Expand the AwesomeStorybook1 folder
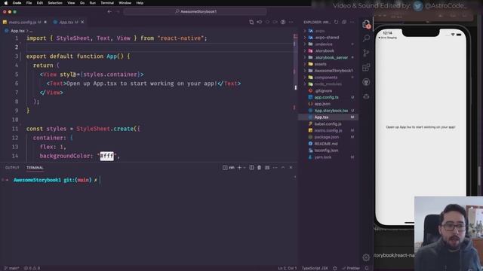This screenshot has height=271, width=483. 328,71
